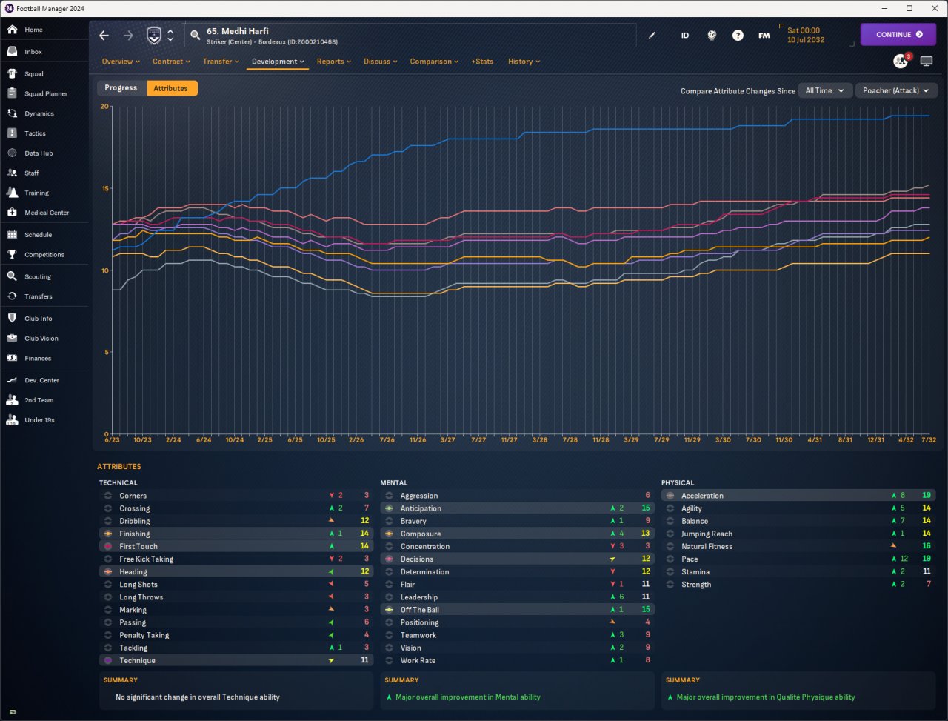Open the Poacher (Attack) role dropdown
This screenshot has width=948, height=721.
[896, 90]
